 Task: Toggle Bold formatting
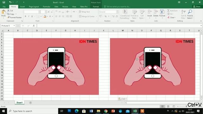25,16
